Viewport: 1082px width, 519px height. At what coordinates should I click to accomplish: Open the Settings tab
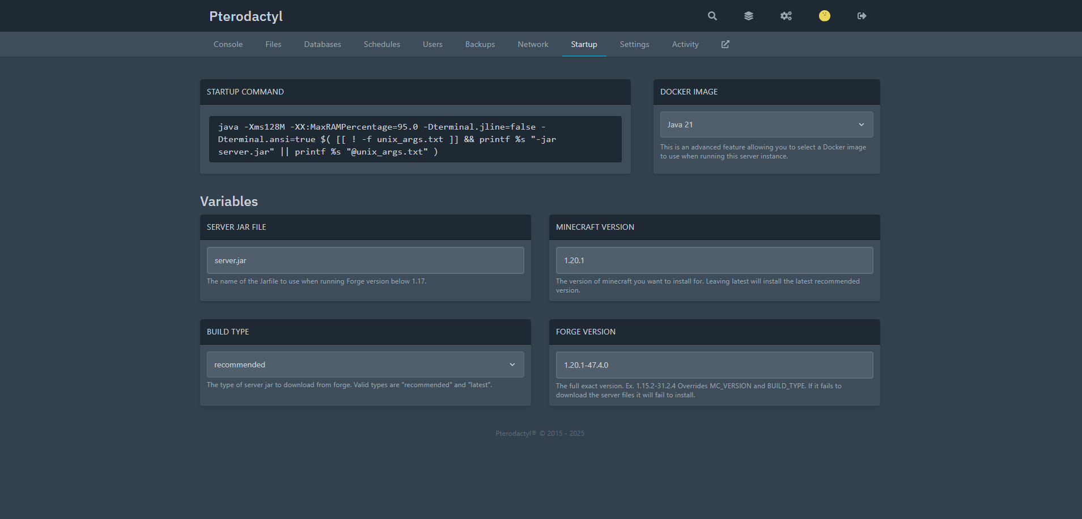(x=634, y=44)
